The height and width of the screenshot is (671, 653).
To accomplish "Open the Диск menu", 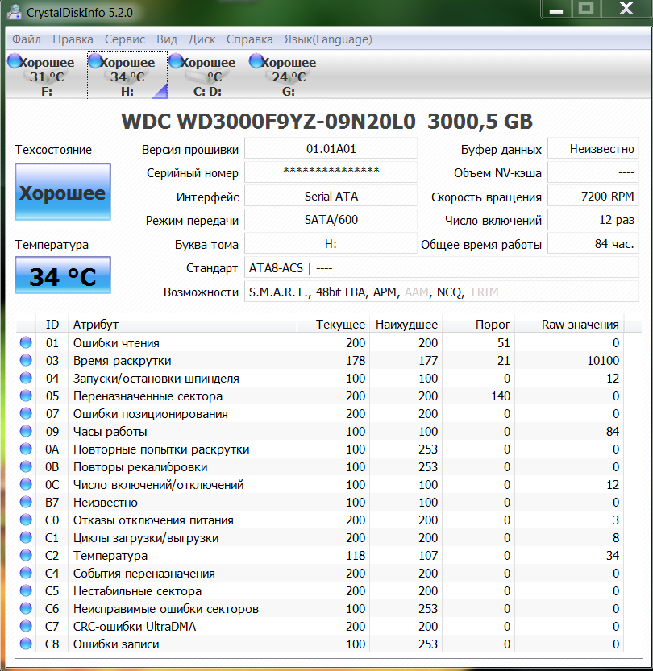I will point(202,39).
